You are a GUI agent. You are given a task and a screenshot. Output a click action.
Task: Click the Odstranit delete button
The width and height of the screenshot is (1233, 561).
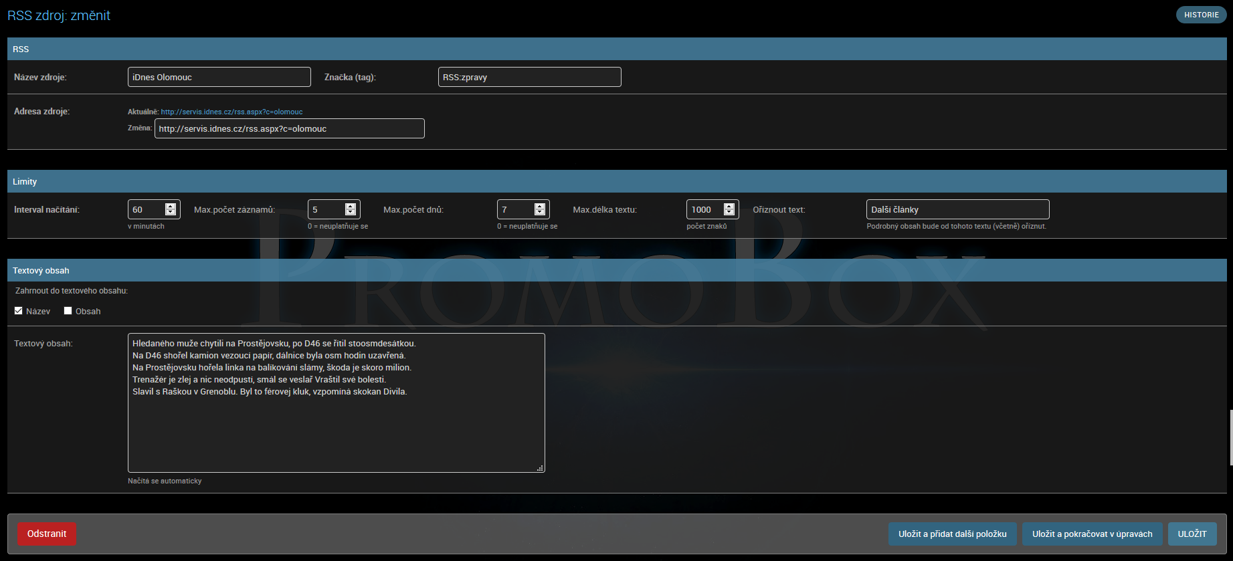(47, 534)
